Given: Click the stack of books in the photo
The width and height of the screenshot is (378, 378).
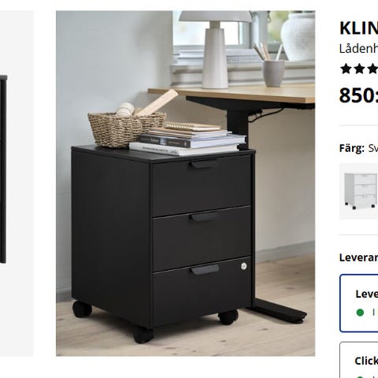Looking at the screenshot, I should (187, 139).
